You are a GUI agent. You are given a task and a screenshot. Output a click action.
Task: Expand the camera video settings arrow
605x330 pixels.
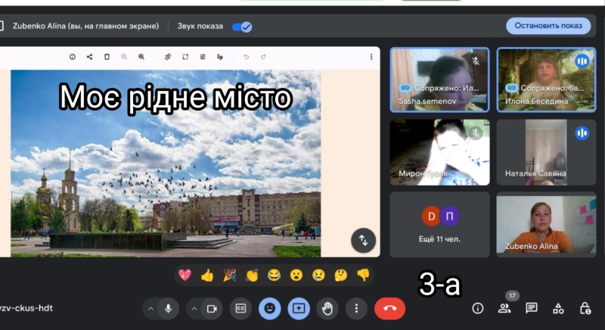pyautogui.click(x=194, y=308)
